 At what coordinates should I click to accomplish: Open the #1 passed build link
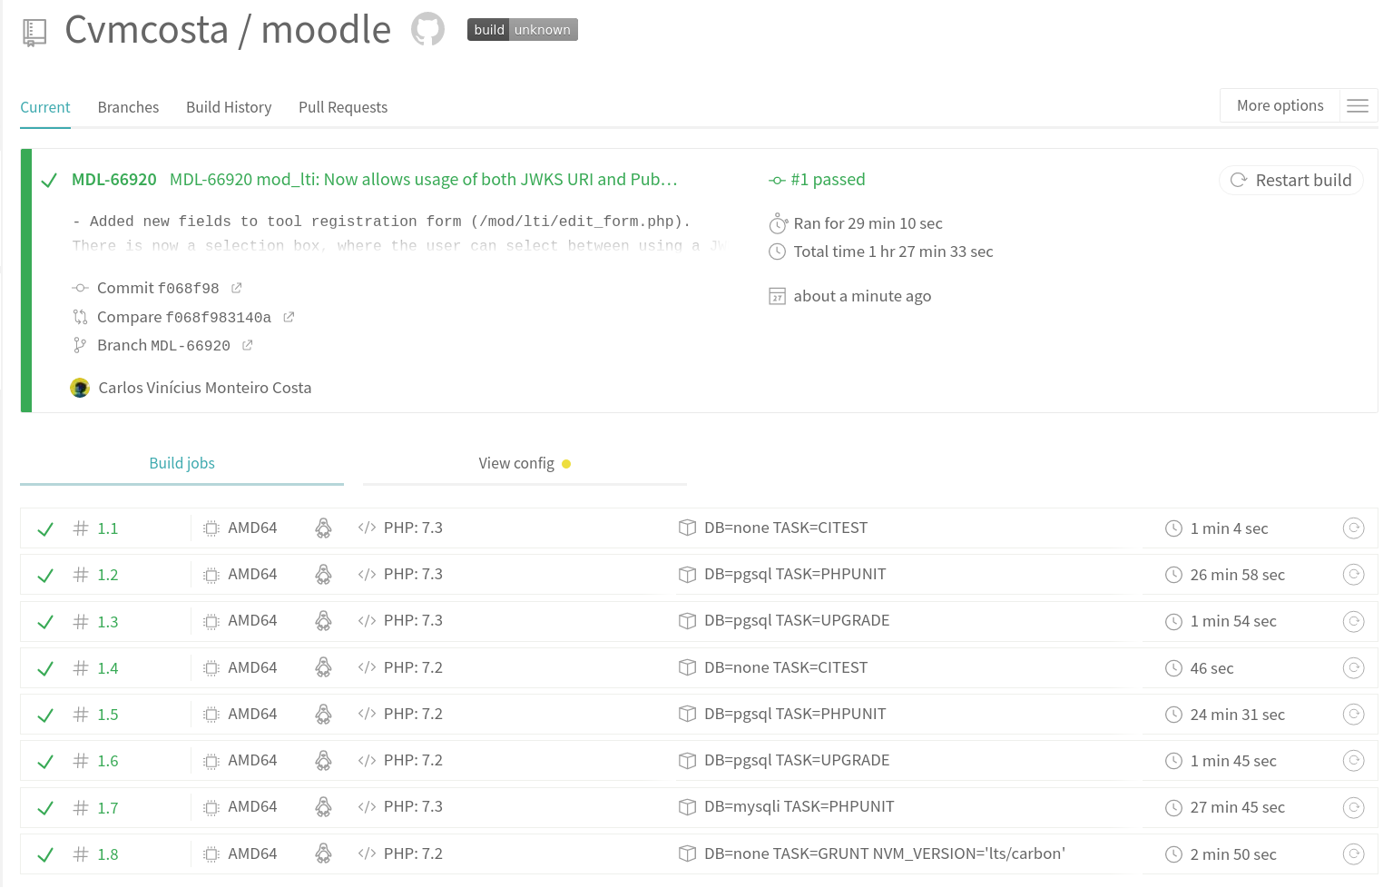(x=828, y=180)
